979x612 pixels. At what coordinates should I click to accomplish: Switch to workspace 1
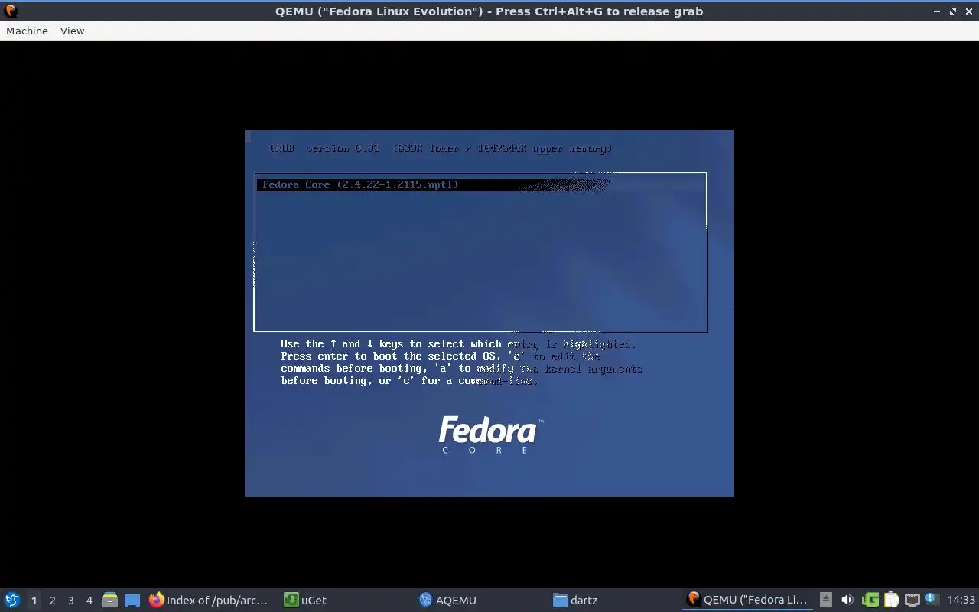tap(34, 601)
